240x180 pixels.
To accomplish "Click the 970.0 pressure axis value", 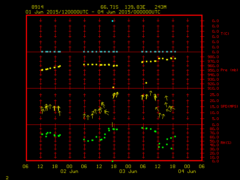I will click(213, 61).
